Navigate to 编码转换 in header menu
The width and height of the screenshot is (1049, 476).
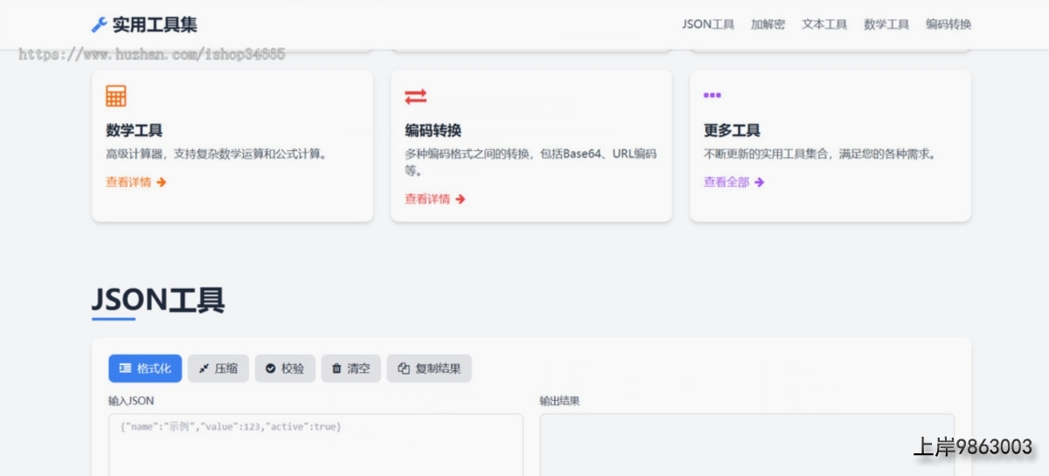coord(948,24)
